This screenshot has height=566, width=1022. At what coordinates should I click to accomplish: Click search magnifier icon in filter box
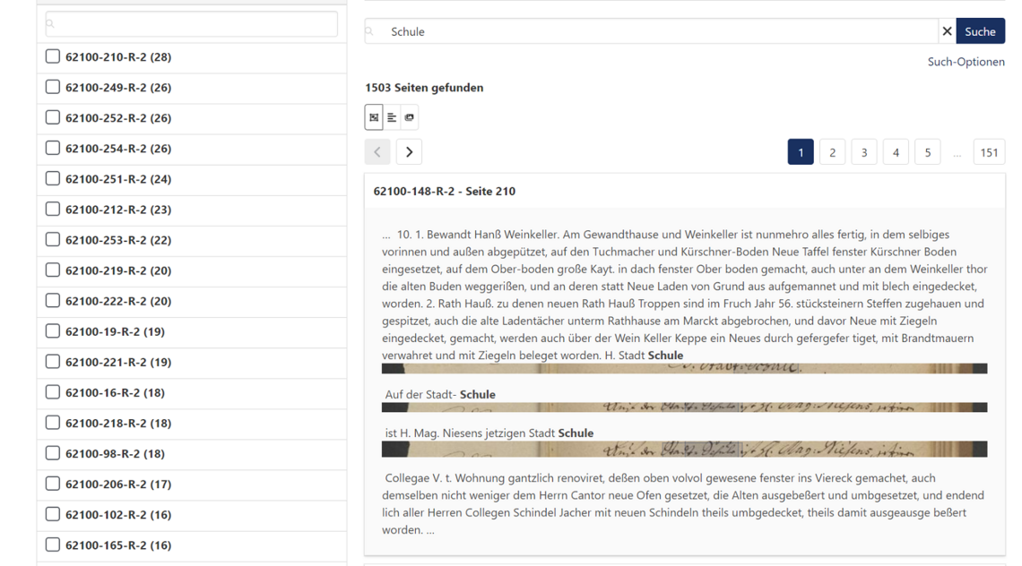(x=51, y=24)
